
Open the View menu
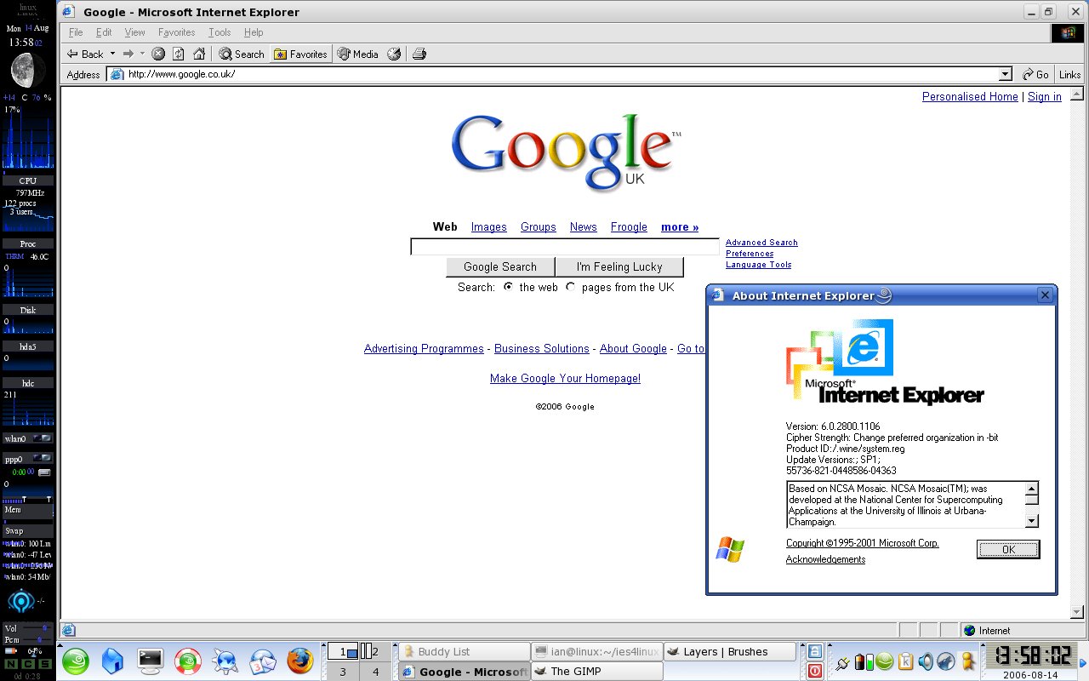[x=134, y=32]
